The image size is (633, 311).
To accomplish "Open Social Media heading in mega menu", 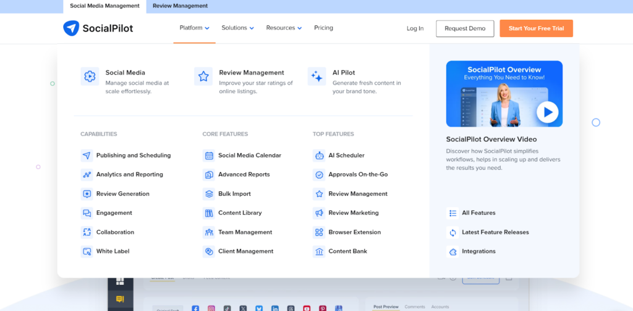I will click(125, 73).
